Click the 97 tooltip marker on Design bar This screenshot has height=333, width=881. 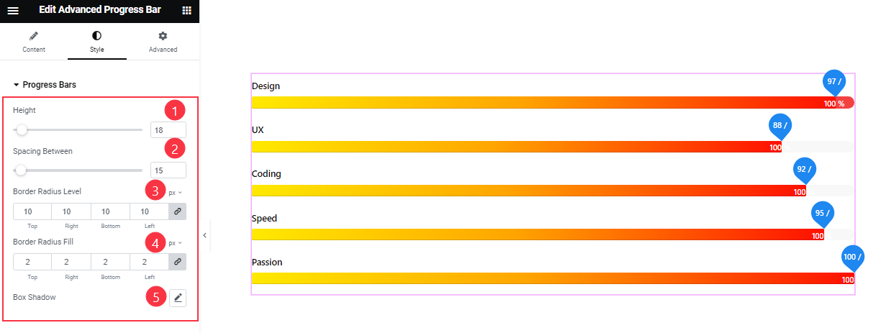(833, 82)
